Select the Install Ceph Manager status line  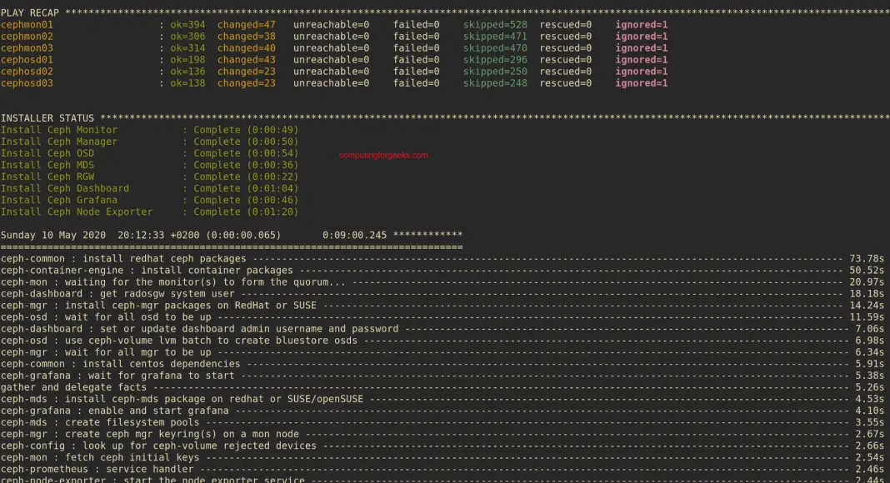point(58,141)
